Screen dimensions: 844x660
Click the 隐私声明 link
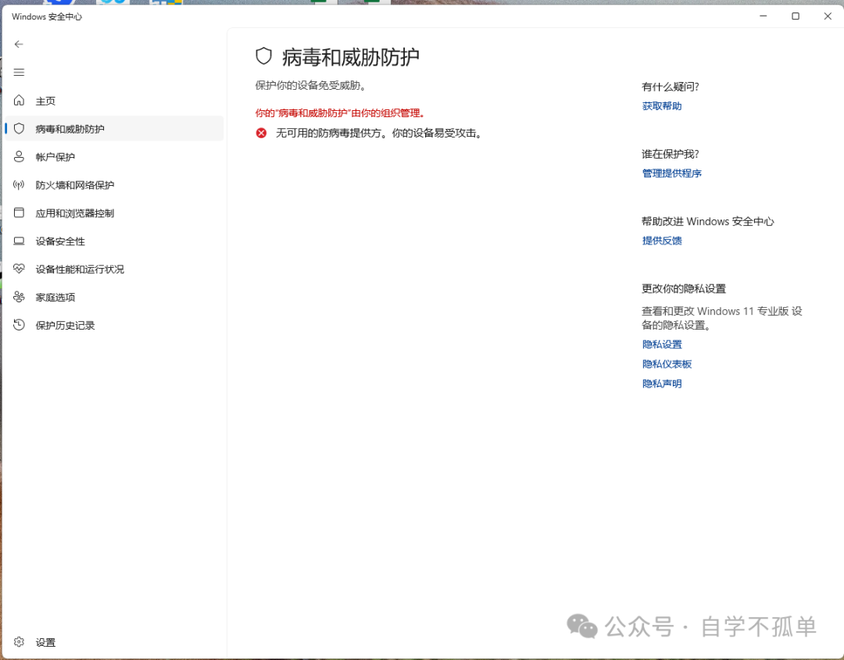coord(662,384)
